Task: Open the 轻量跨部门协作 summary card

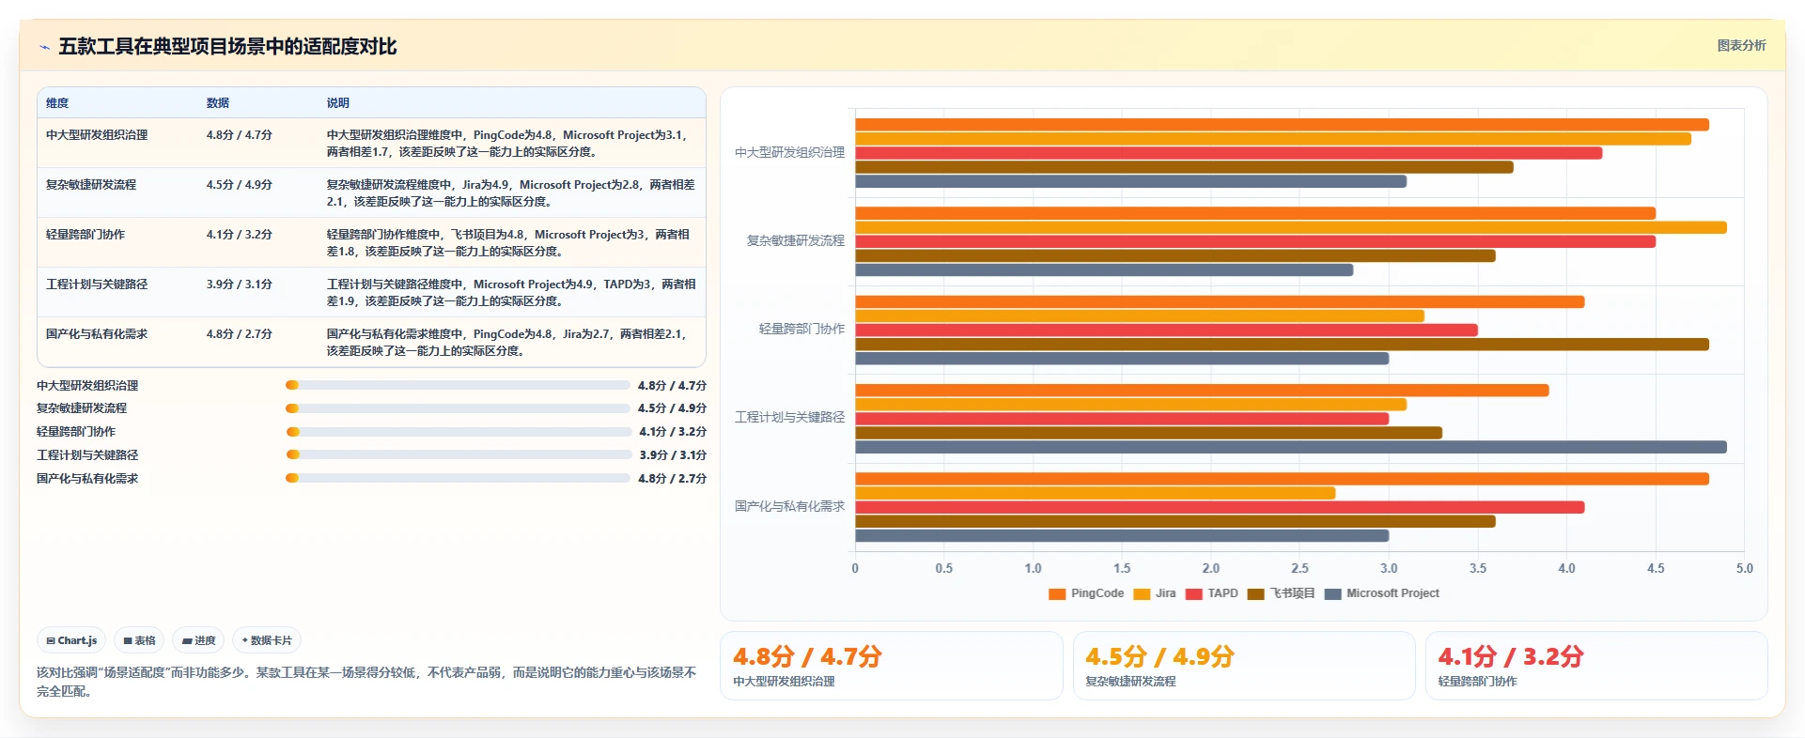Action: coord(1596,666)
